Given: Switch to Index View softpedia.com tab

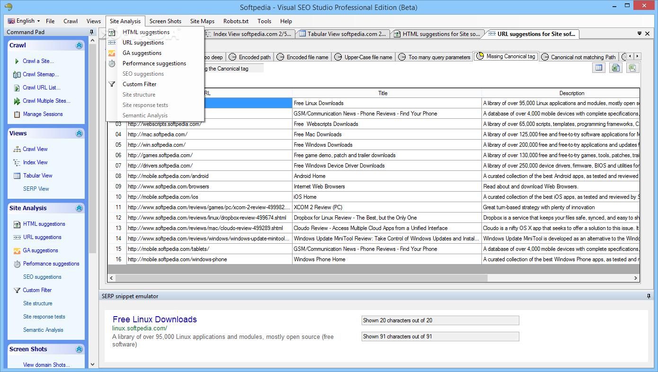Looking at the screenshot, I should click(250, 34).
